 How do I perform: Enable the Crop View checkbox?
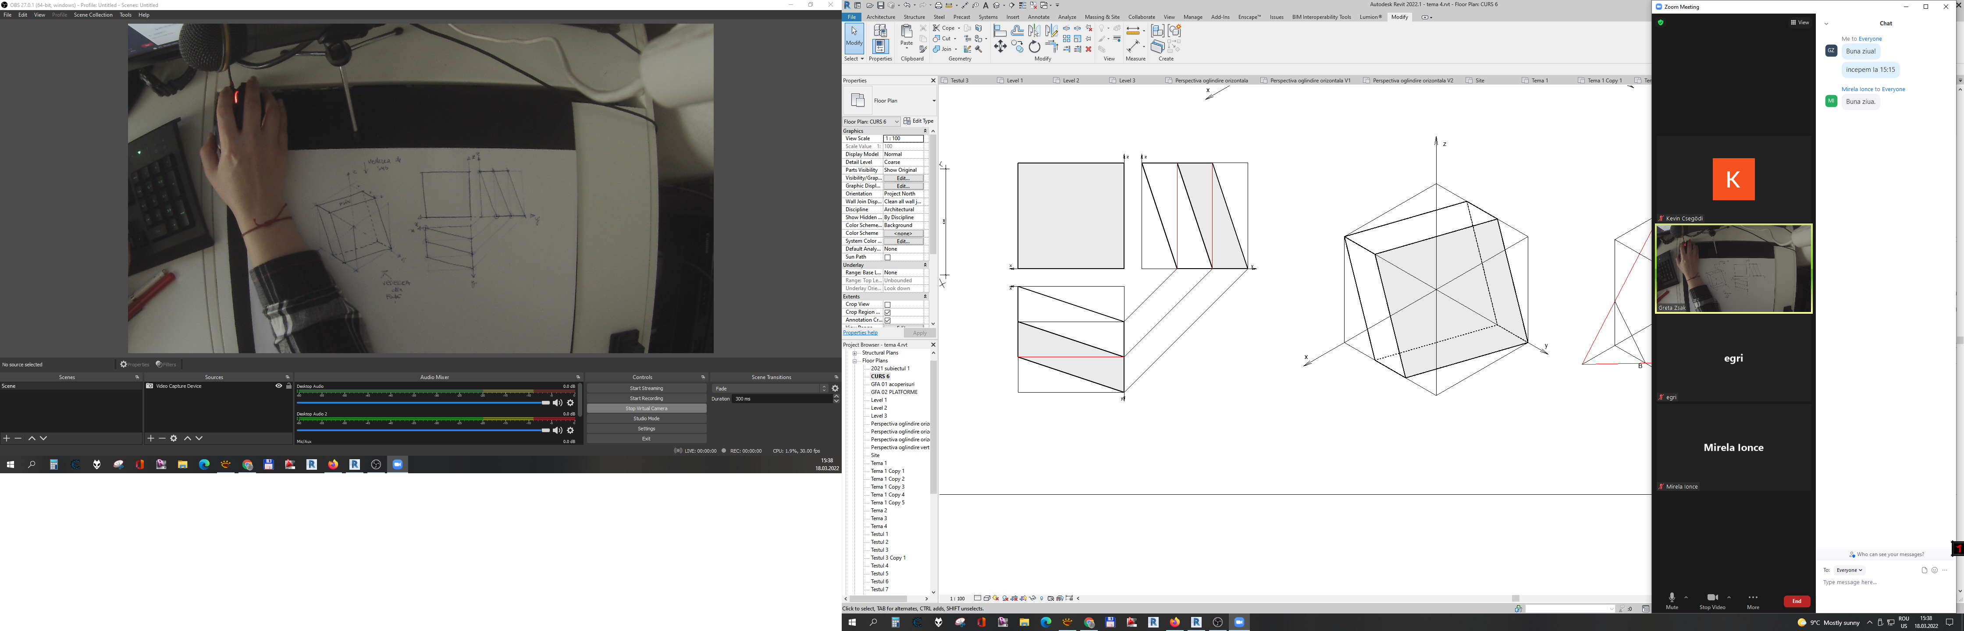(x=887, y=305)
